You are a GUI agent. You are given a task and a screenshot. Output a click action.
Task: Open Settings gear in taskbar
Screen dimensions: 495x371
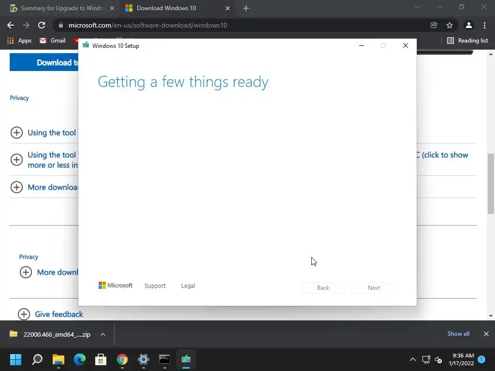143,359
